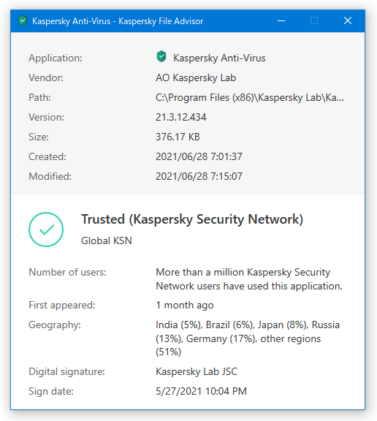Click the green shield icon beside Kaspersky Anti-Virus

[x=161, y=57]
